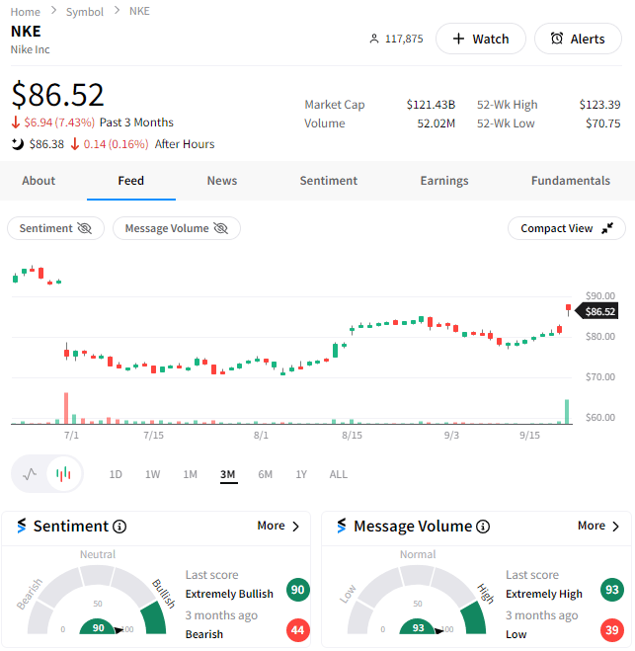
Task: Click the Nike Inc company name
Action: point(30,49)
